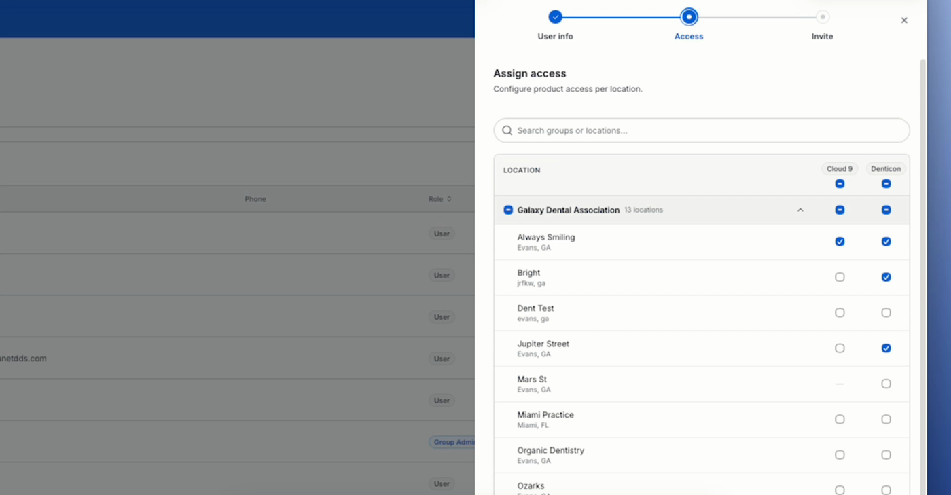Enable Denticon for Dent Test
The height and width of the screenshot is (495, 951).
pos(886,312)
